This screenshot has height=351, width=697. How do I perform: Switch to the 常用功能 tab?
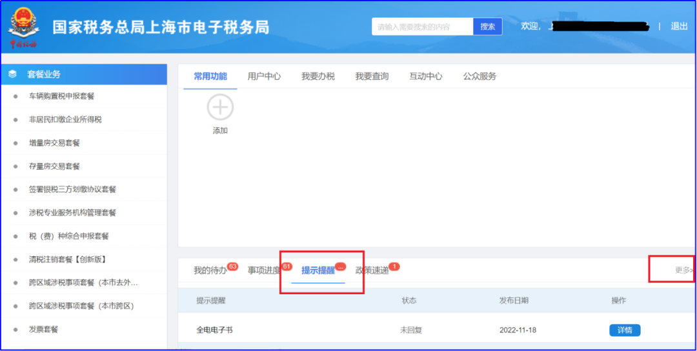[210, 76]
